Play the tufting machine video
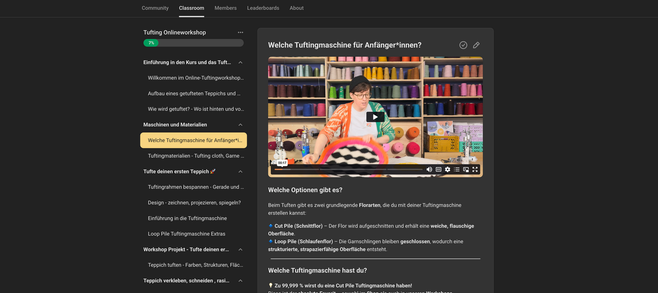 click(375, 117)
